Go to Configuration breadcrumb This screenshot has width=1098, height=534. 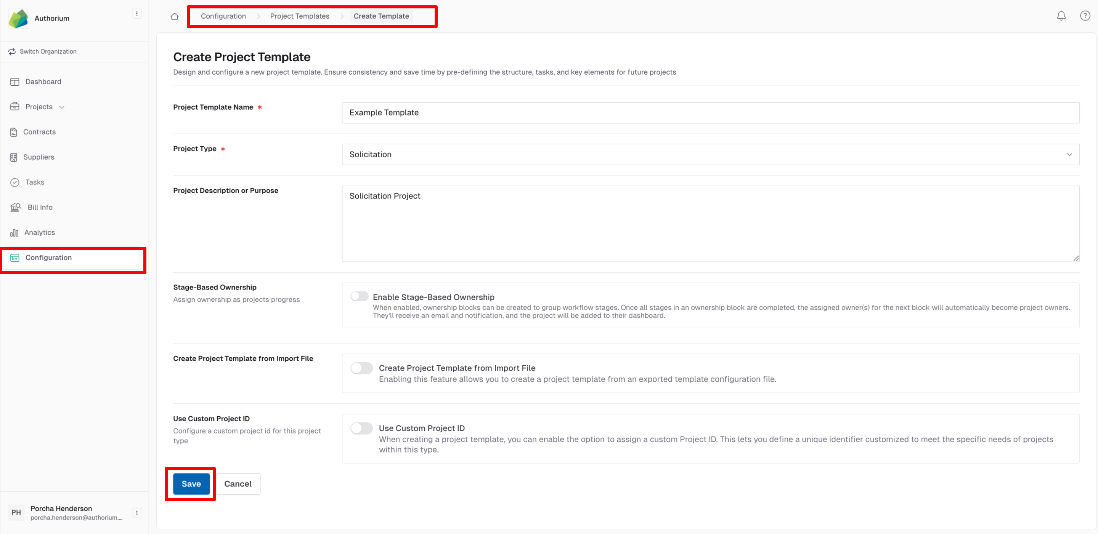(x=223, y=16)
